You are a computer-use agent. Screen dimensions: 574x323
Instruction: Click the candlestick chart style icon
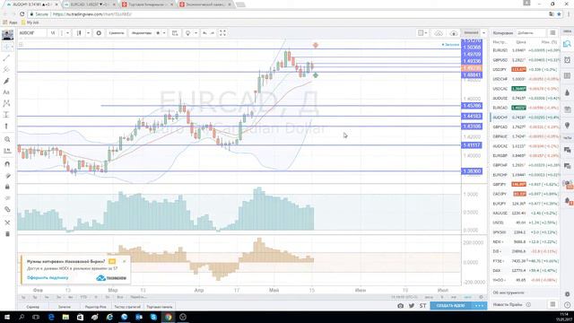pos(79,33)
